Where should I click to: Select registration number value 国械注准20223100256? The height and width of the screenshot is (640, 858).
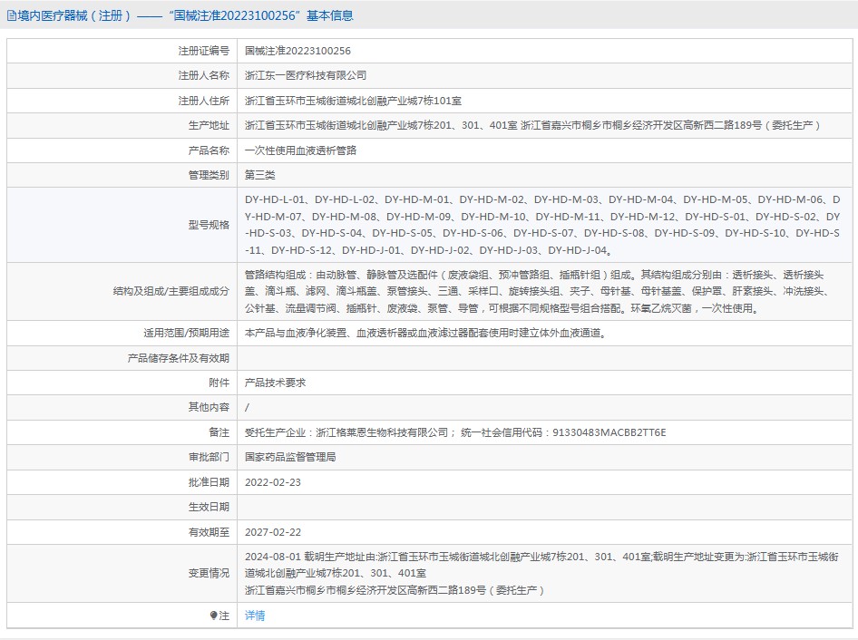click(x=297, y=51)
